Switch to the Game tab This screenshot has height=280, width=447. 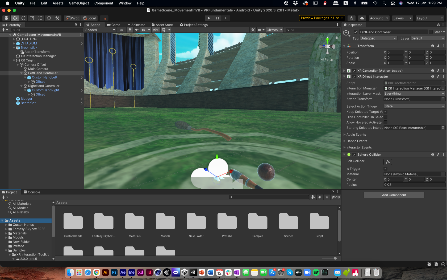[114, 25]
